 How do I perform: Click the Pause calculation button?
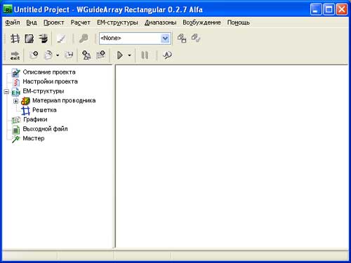[145, 55]
